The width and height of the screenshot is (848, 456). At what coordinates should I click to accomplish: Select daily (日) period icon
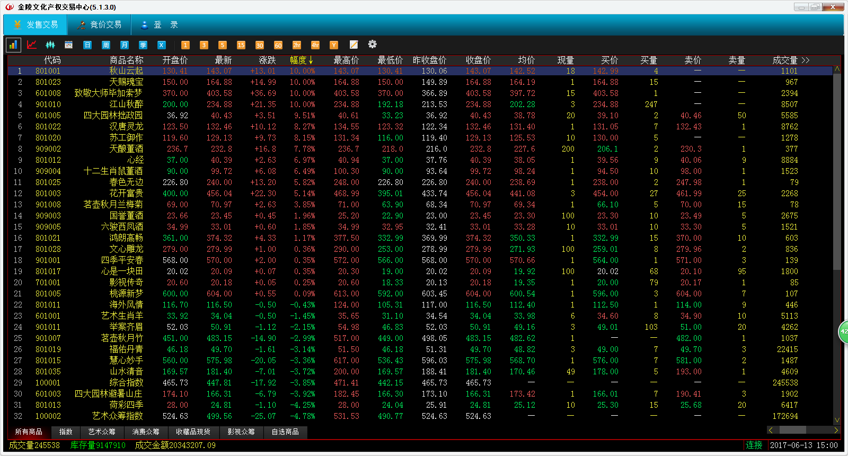tap(87, 45)
